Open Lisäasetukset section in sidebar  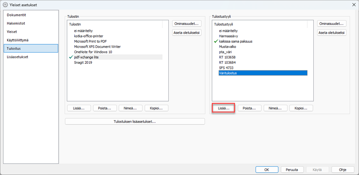(x=18, y=57)
